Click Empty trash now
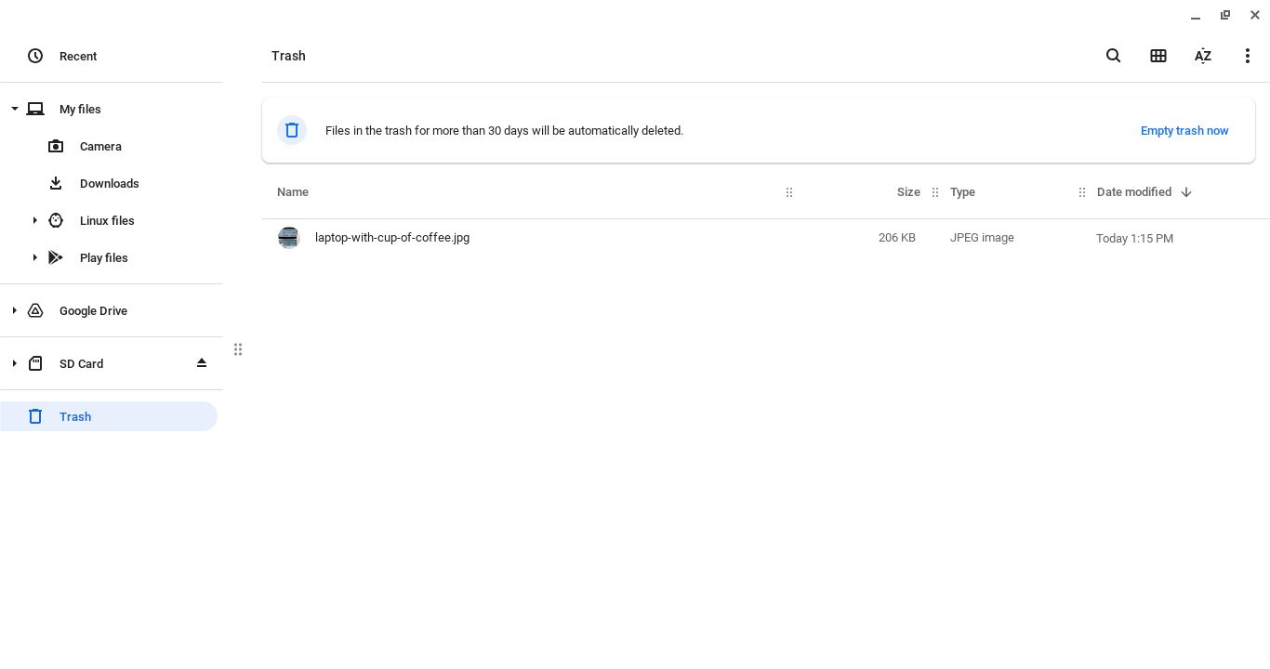The height and width of the screenshot is (669, 1270). (1184, 130)
